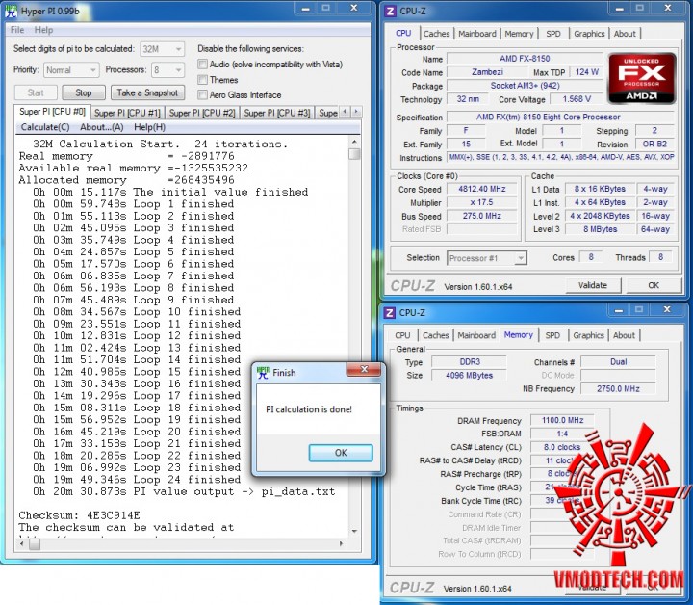Switch to Super PI [CPU #1] tab

click(x=127, y=113)
